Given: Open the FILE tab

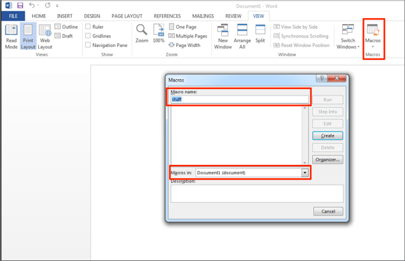Looking at the screenshot, I should (12, 16).
